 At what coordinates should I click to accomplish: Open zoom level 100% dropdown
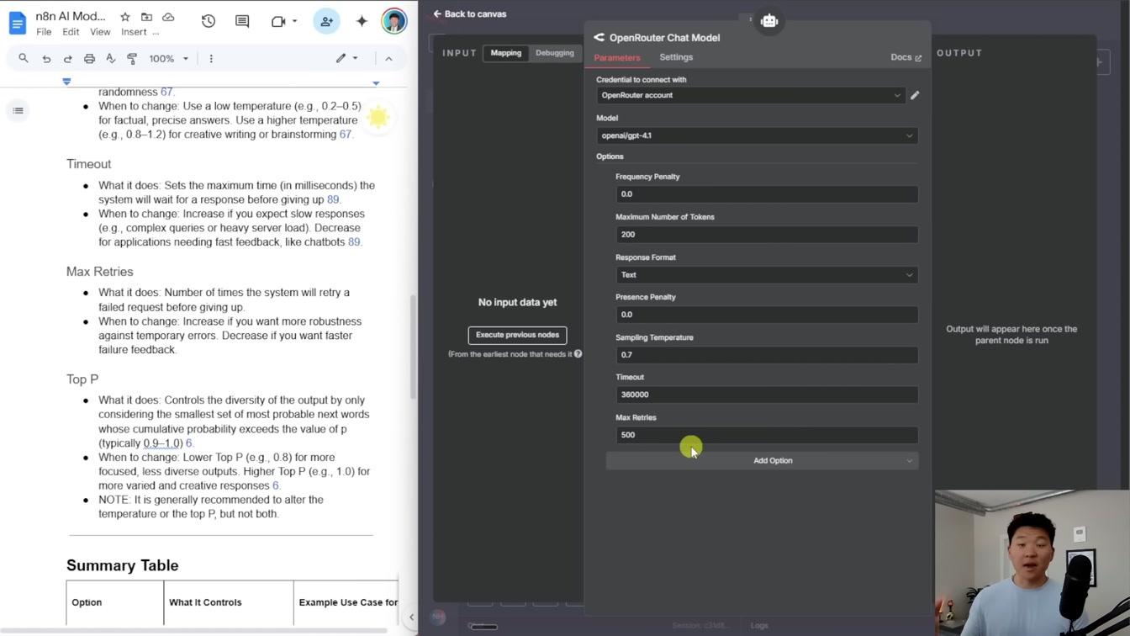click(x=168, y=59)
